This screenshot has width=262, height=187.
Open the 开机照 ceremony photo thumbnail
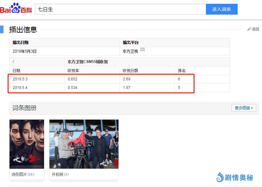pyautogui.click(x=84, y=144)
